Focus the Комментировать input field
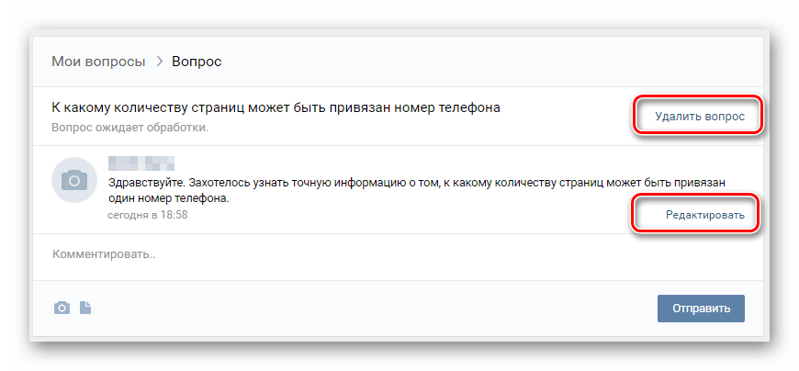 point(367,253)
